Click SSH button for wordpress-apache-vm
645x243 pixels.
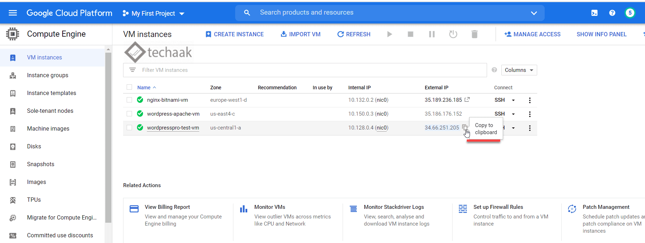point(499,114)
